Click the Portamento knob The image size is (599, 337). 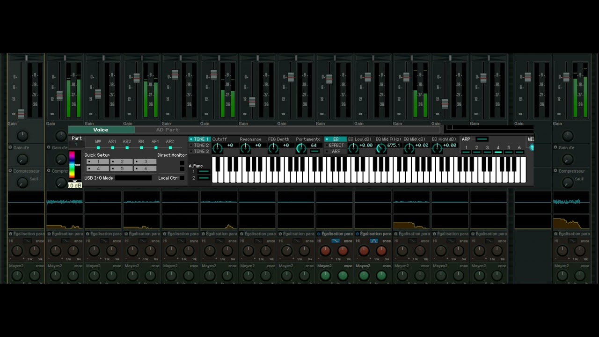click(x=301, y=148)
